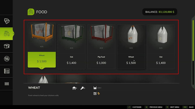
Task: Select the big bag Oat $1,400 item
Action: click(x=161, y=47)
